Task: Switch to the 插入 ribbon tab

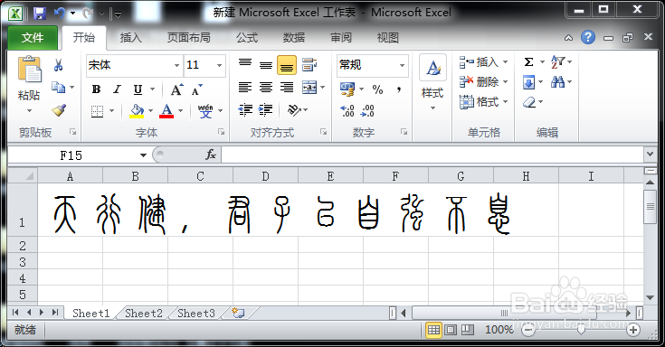Action: 130,38
